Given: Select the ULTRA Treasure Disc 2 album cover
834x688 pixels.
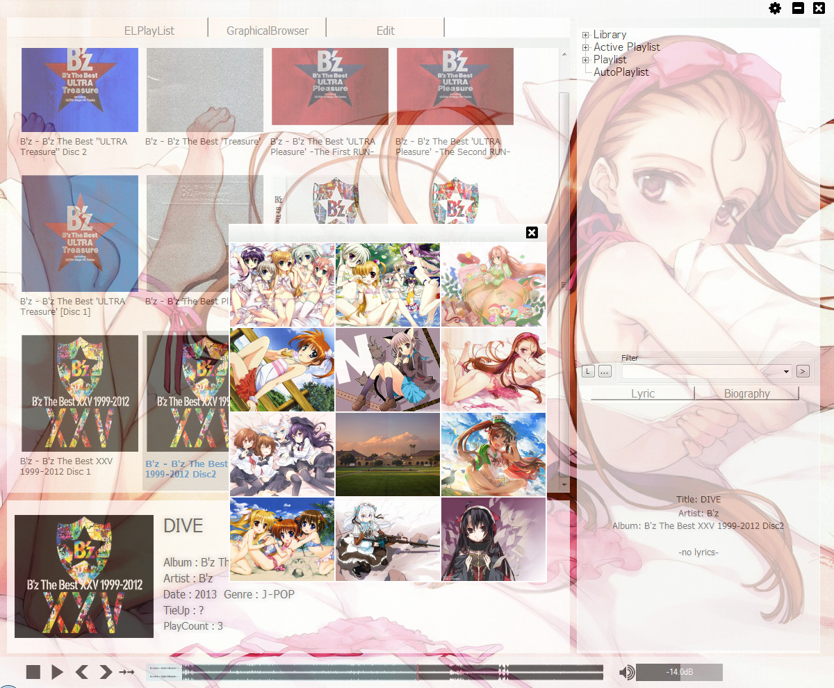Looking at the screenshot, I should pyautogui.click(x=80, y=90).
